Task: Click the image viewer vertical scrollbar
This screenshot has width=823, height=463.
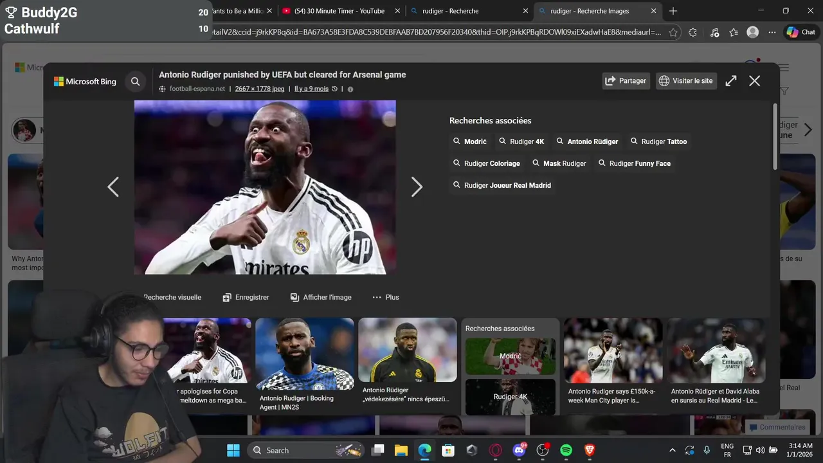Action: click(775, 136)
